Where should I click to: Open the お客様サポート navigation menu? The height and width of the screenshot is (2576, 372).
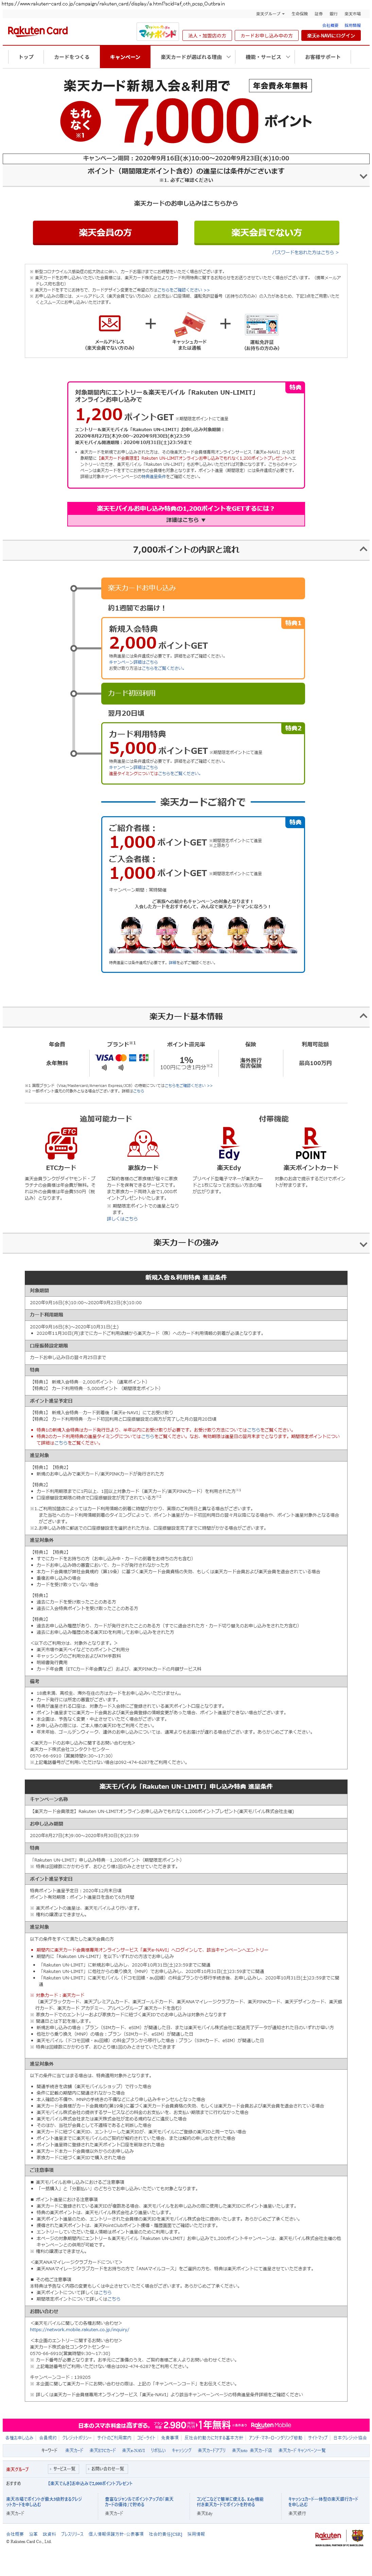click(x=322, y=57)
